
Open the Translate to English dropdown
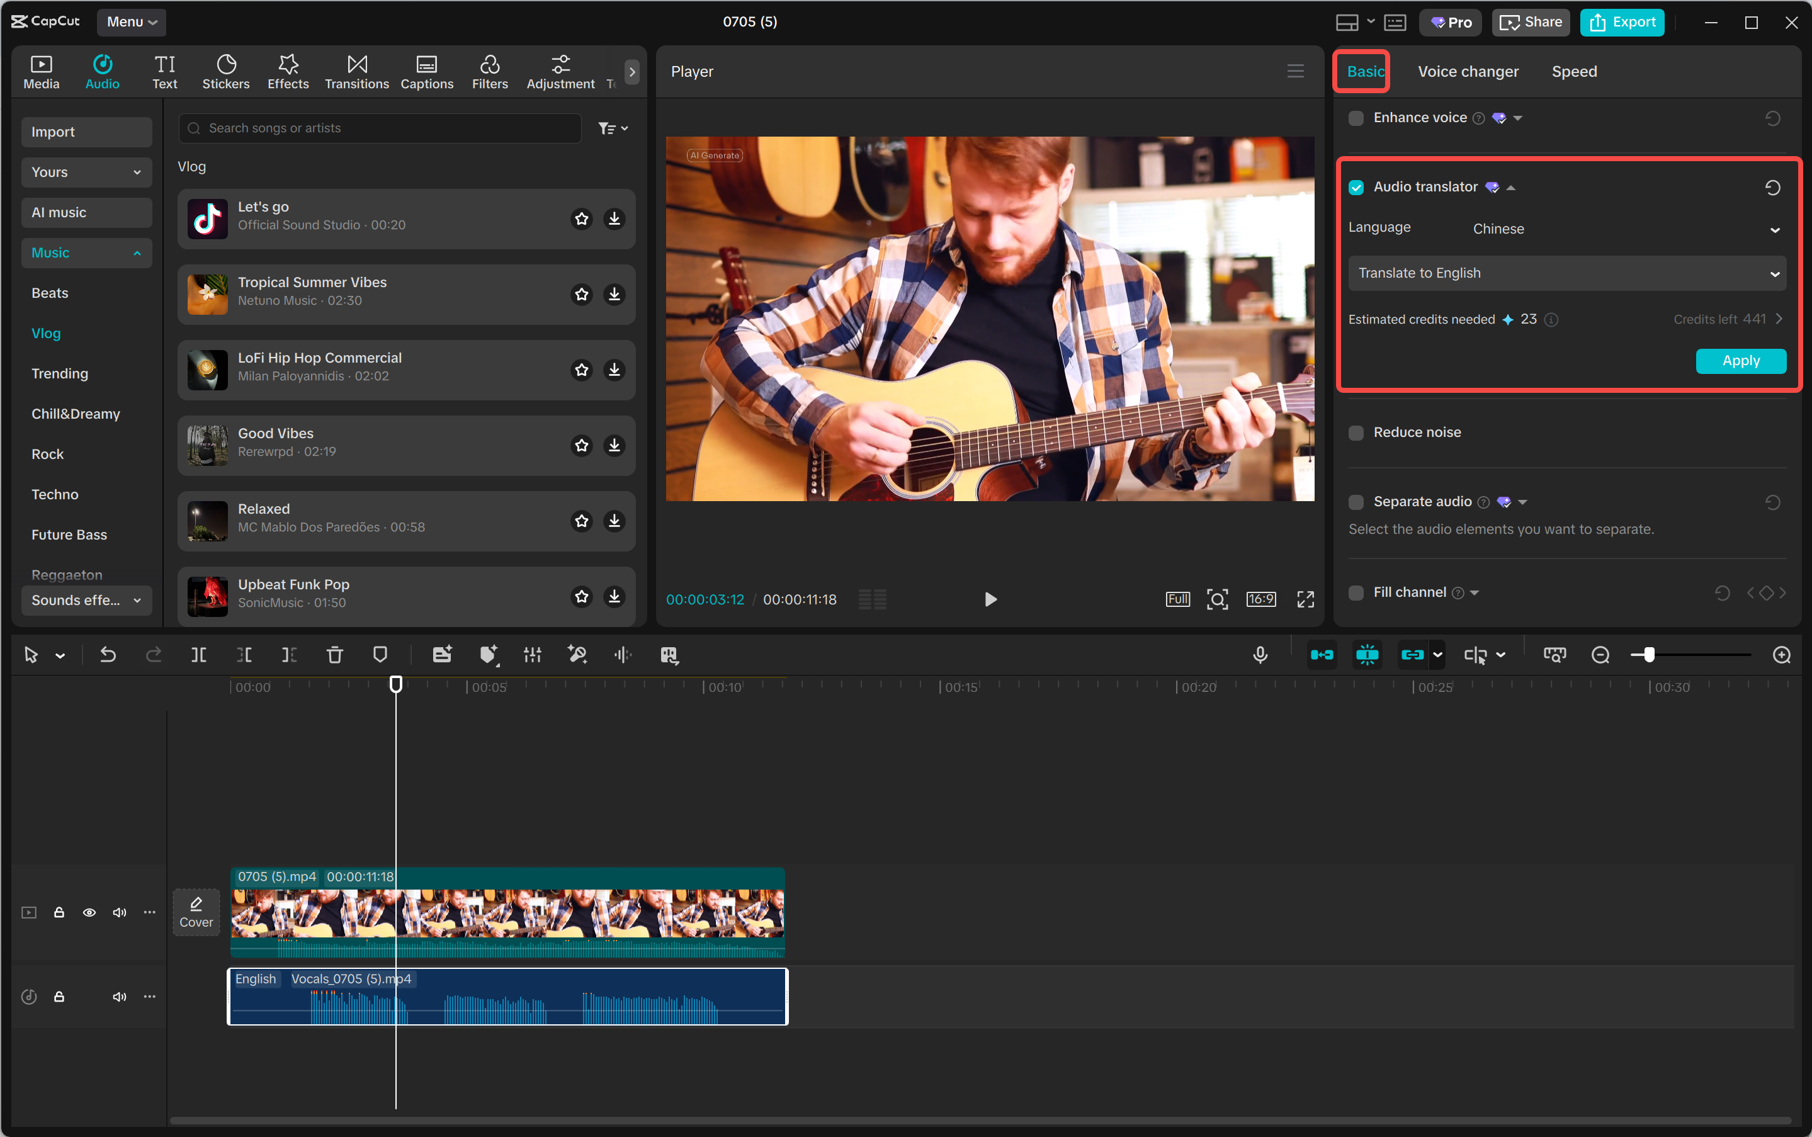(x=1567, y=273)
